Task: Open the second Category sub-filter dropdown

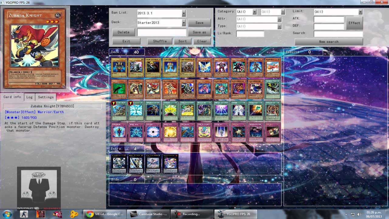Action: pos(283,12)
